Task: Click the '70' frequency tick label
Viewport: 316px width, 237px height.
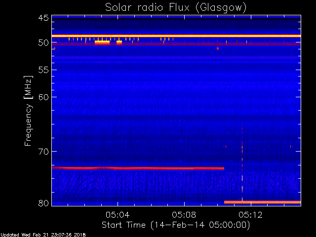Action: click(x=43, y=152)
